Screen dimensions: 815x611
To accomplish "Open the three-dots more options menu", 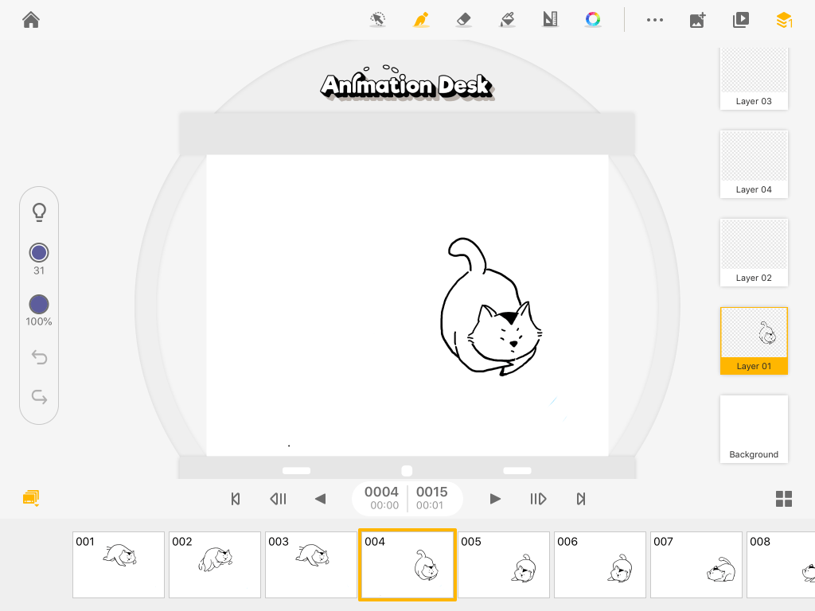I will tap(654, 20).
